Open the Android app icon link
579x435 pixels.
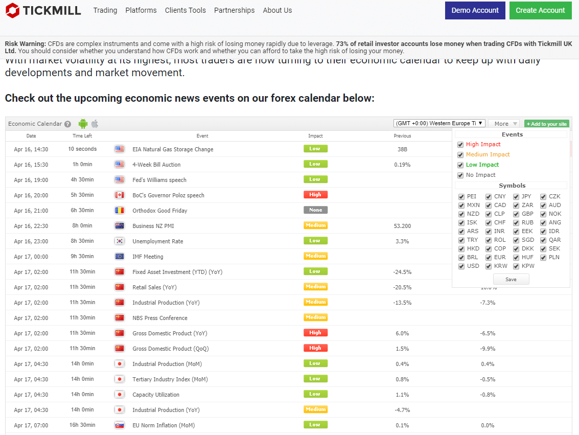click(83, 124)
